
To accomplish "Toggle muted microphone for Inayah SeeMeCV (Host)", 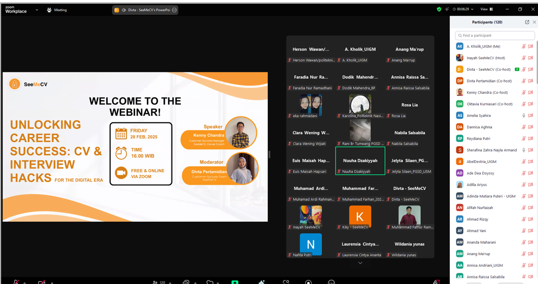I will [x=524, y=58].
